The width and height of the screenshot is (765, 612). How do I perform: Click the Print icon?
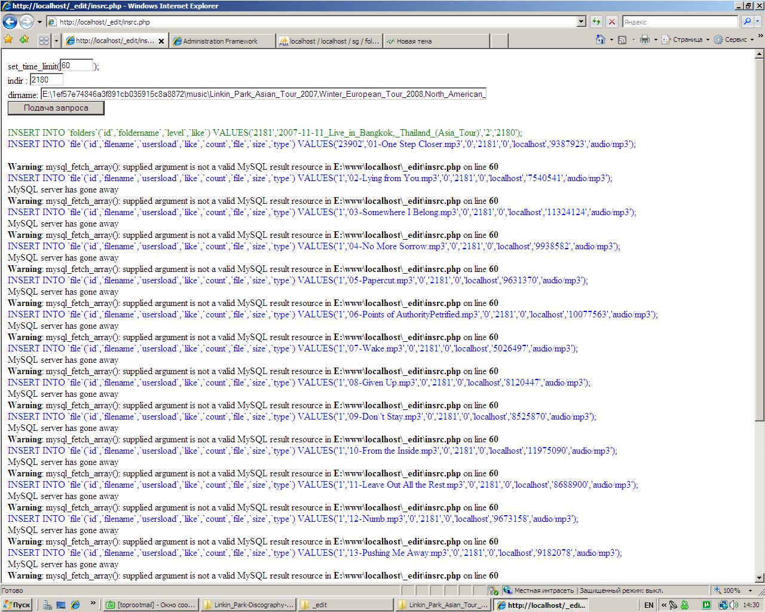[x=644, y=39]
